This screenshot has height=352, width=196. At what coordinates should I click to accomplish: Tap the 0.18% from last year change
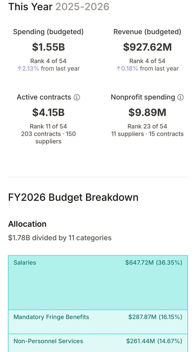tap(147, 69)
